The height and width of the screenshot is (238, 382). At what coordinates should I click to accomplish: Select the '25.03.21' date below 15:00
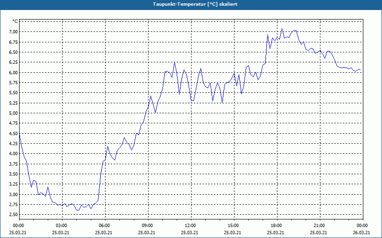(233, 232)
